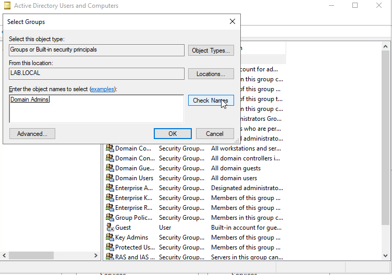Confirm selection with OK button
Image resolution: width=392 pixels, height=275 pixels.
(173, 134)
